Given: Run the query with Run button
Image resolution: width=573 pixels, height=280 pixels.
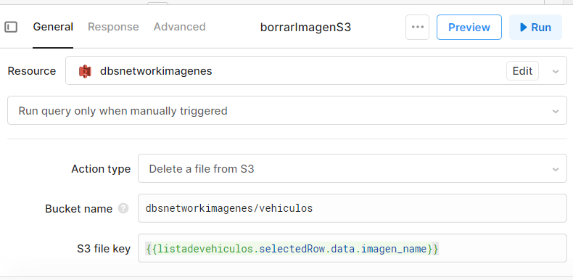Looking at the screenshot, I should click(x=536, y=27).
